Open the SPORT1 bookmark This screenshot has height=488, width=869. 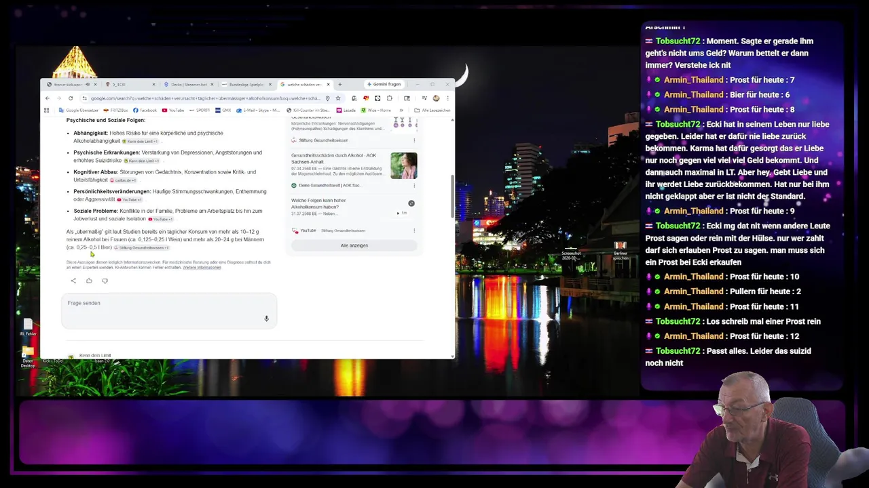pos(200,110)
